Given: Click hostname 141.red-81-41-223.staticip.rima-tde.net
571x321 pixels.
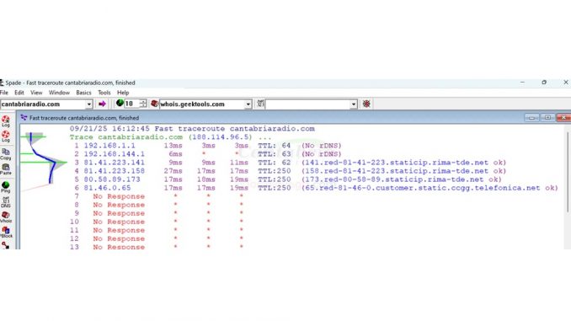Looking at the screenshot, I should [x=397, y=163].
